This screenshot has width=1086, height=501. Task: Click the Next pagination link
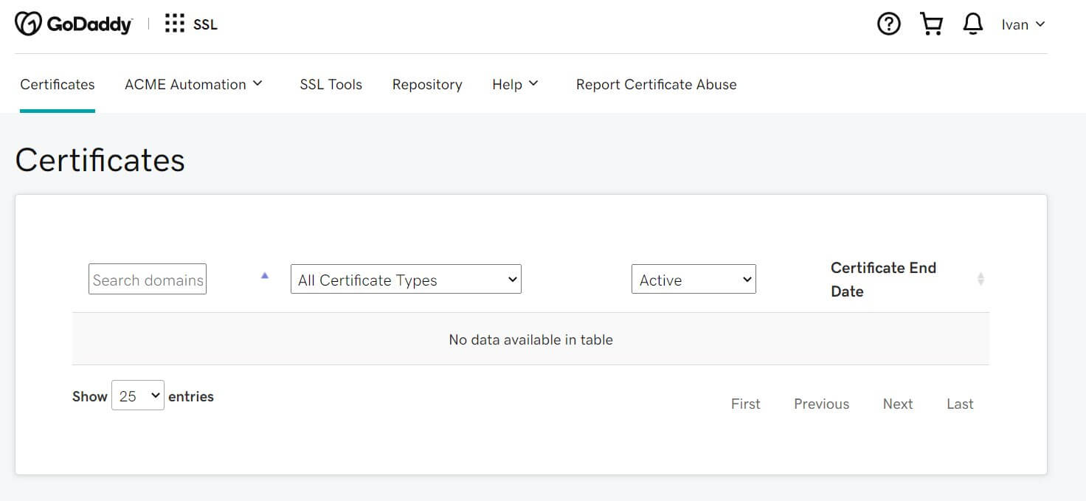coord(897,404)
